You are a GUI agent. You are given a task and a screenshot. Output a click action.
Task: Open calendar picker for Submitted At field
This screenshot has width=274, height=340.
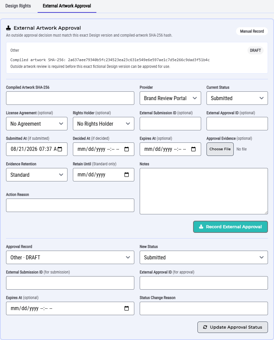60,149
